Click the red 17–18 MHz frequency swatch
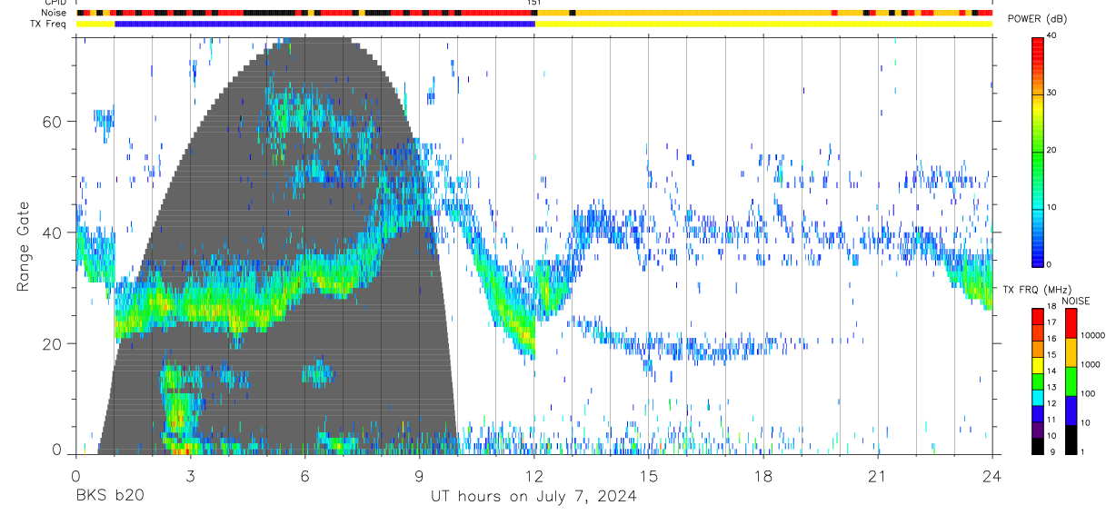Screen dimensions: 1116x515 click(1038, 317)
